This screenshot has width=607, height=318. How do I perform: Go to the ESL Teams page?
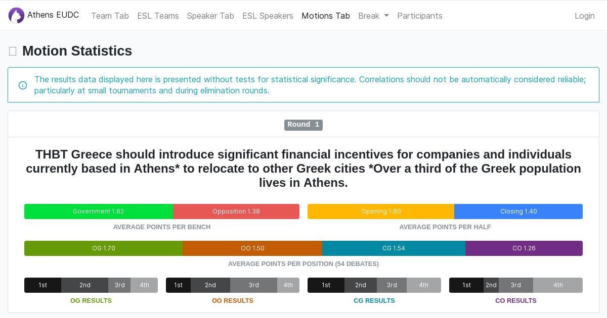tap(158, 16)
